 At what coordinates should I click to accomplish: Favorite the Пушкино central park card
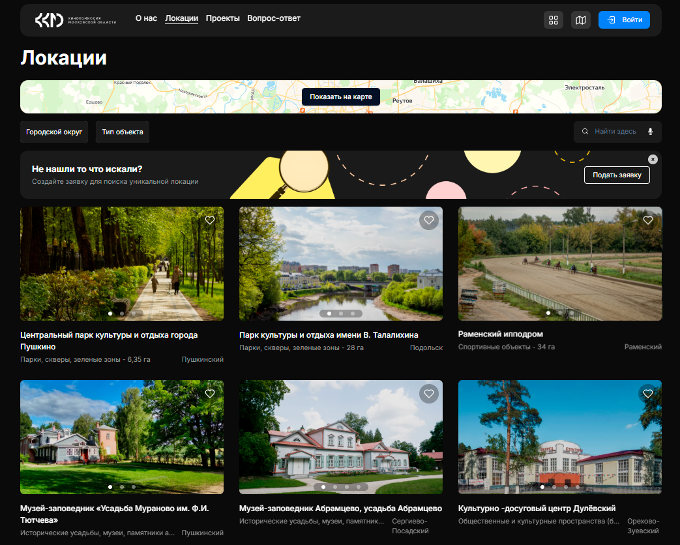[210, 220]
